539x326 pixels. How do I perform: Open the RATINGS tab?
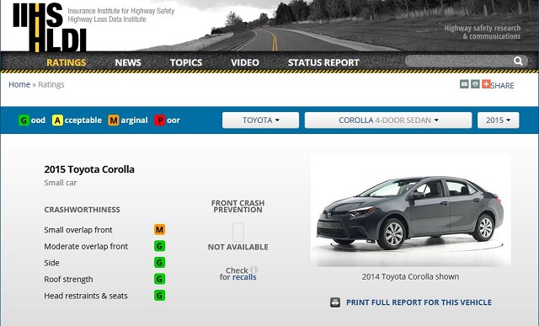pos(67,62)
